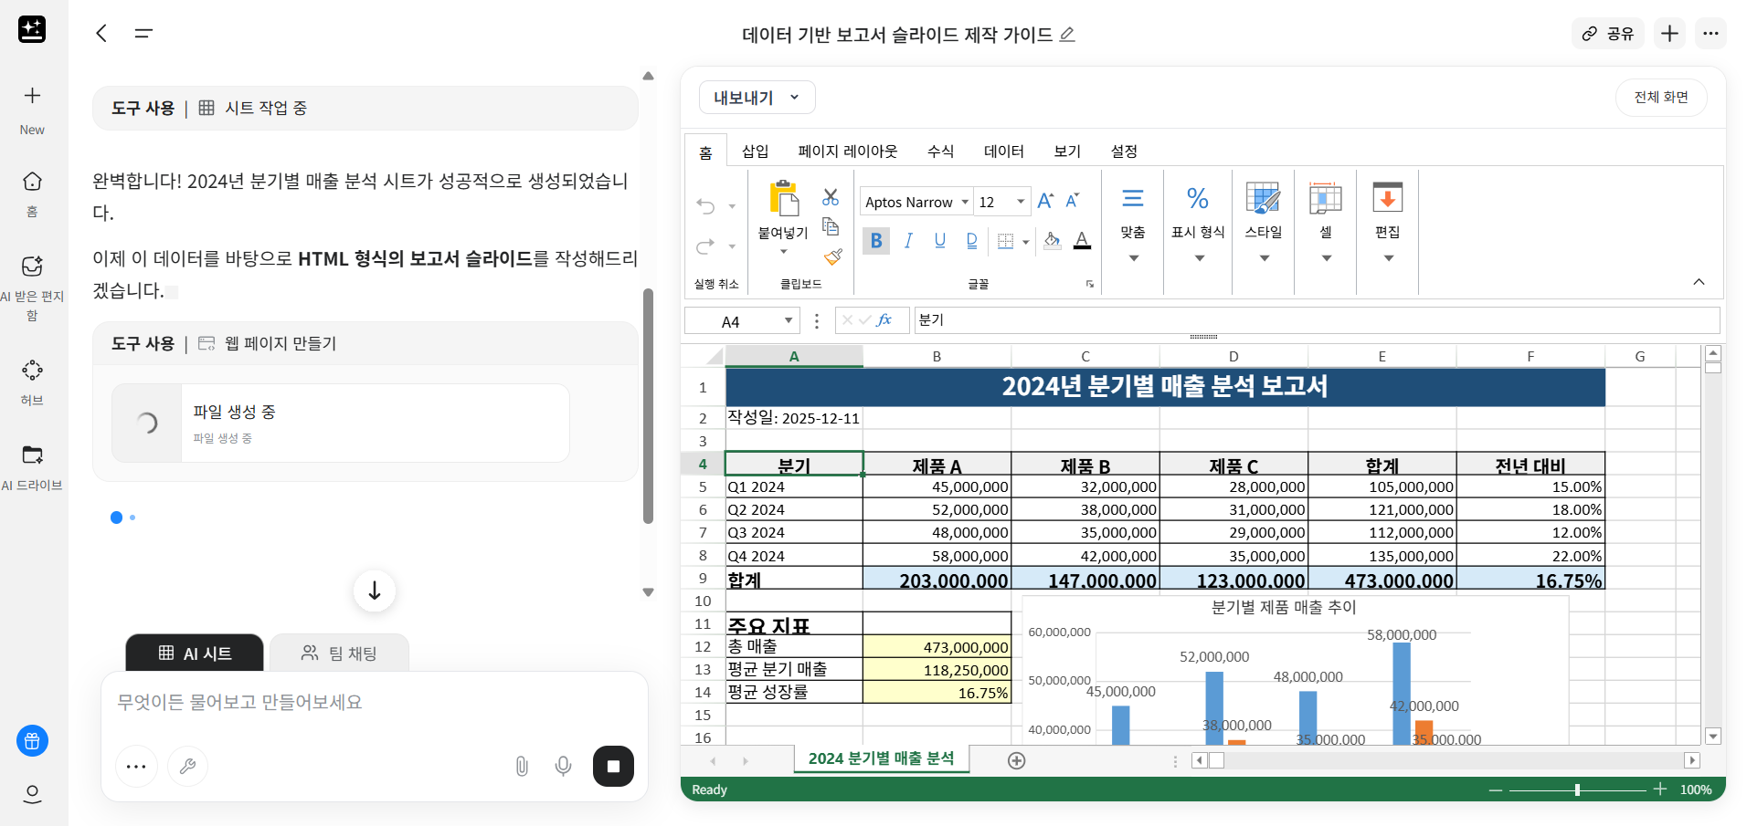Click the edit title pencil icon

pos(1067,35)
